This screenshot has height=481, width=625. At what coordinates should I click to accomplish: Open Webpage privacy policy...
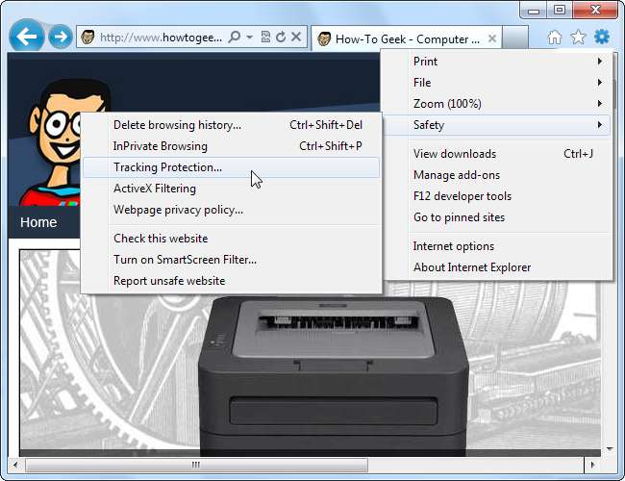pyautogui.click(x=231, y=210)
